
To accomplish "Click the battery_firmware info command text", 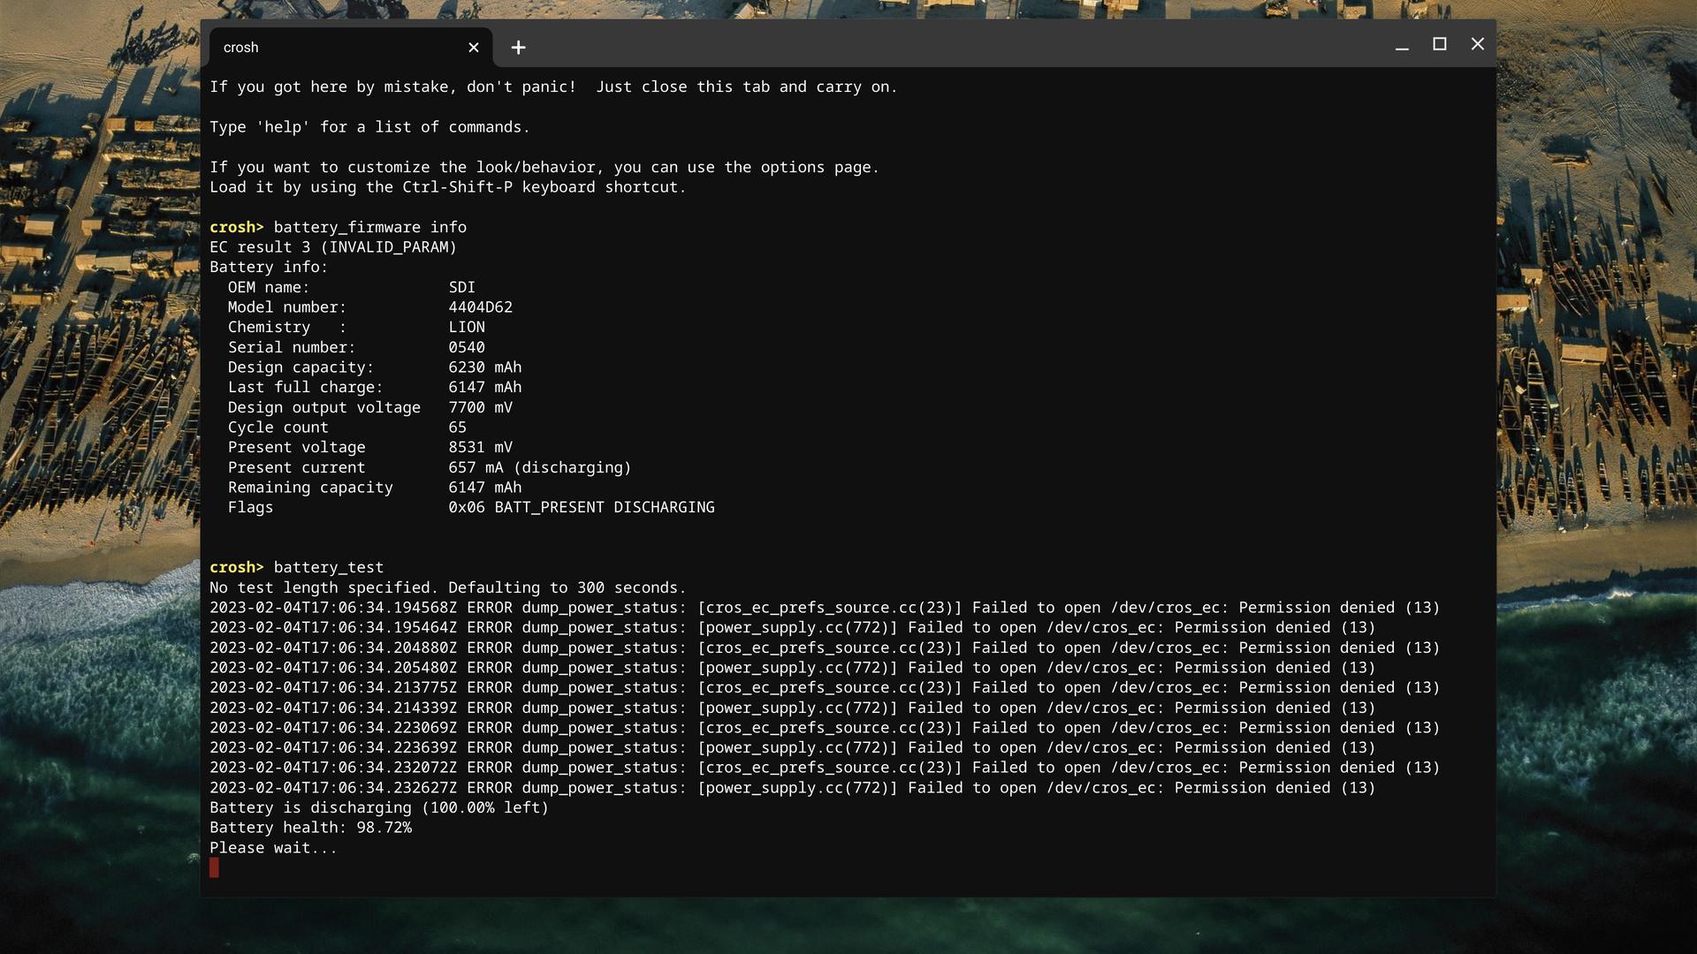I will point(369,227).
